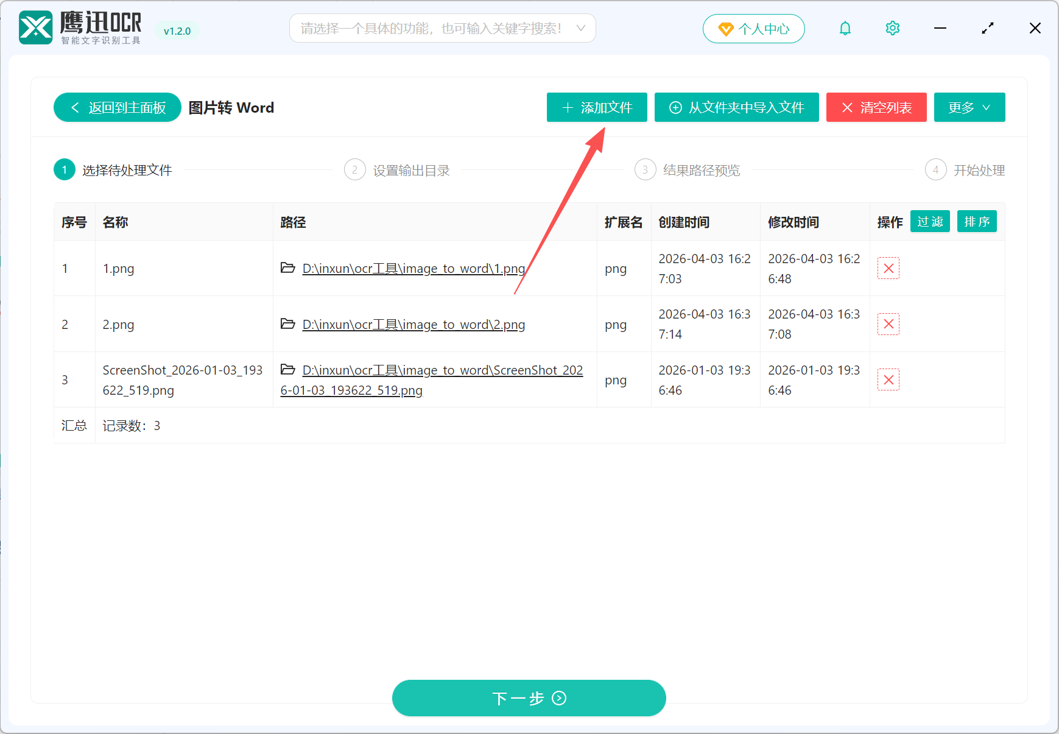Expand the function search dropdown

click(580, 28)
